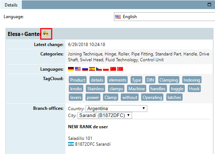Viewport: 215px width, 154px height.
Task: Open the Country dropdown showing Argentina
Action: [x=116, y=109]
